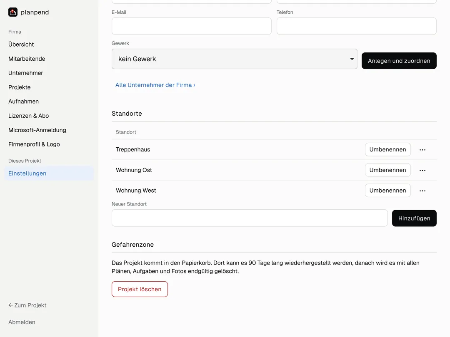Viewport: 450px width, 337px height.
Task: Open more options for Wohnung Ost
Action: tap(422, 170)
